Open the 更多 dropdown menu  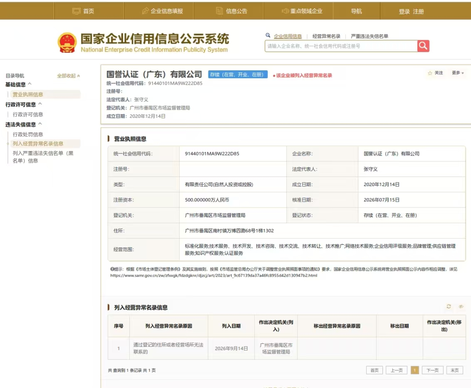458,73
